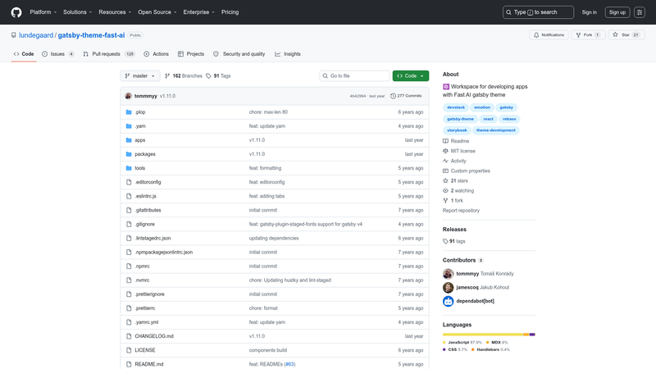Image resolution: width=656 pixels, height=369 pixels.
Task: Switch to the Projects tab
Action: coord(191,54)
